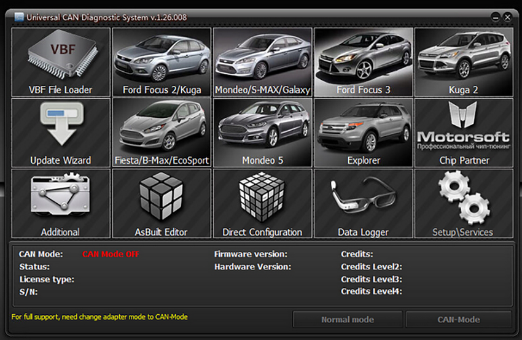522x340 pixels.
Task: Choose the Explorer vehicle tile
Action: 364,133
